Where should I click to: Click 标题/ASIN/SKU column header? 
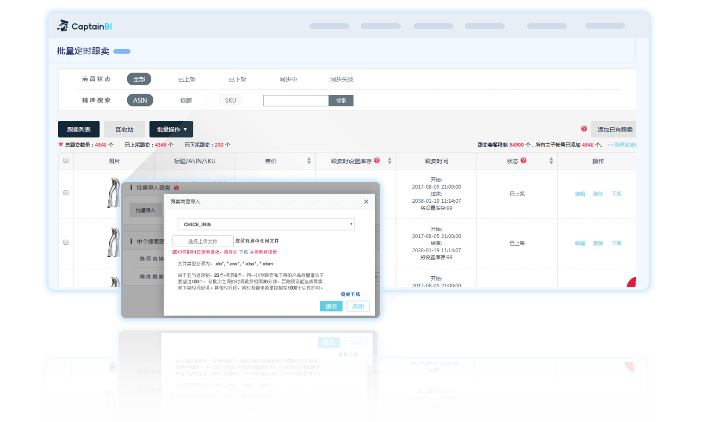click(194, 161)
